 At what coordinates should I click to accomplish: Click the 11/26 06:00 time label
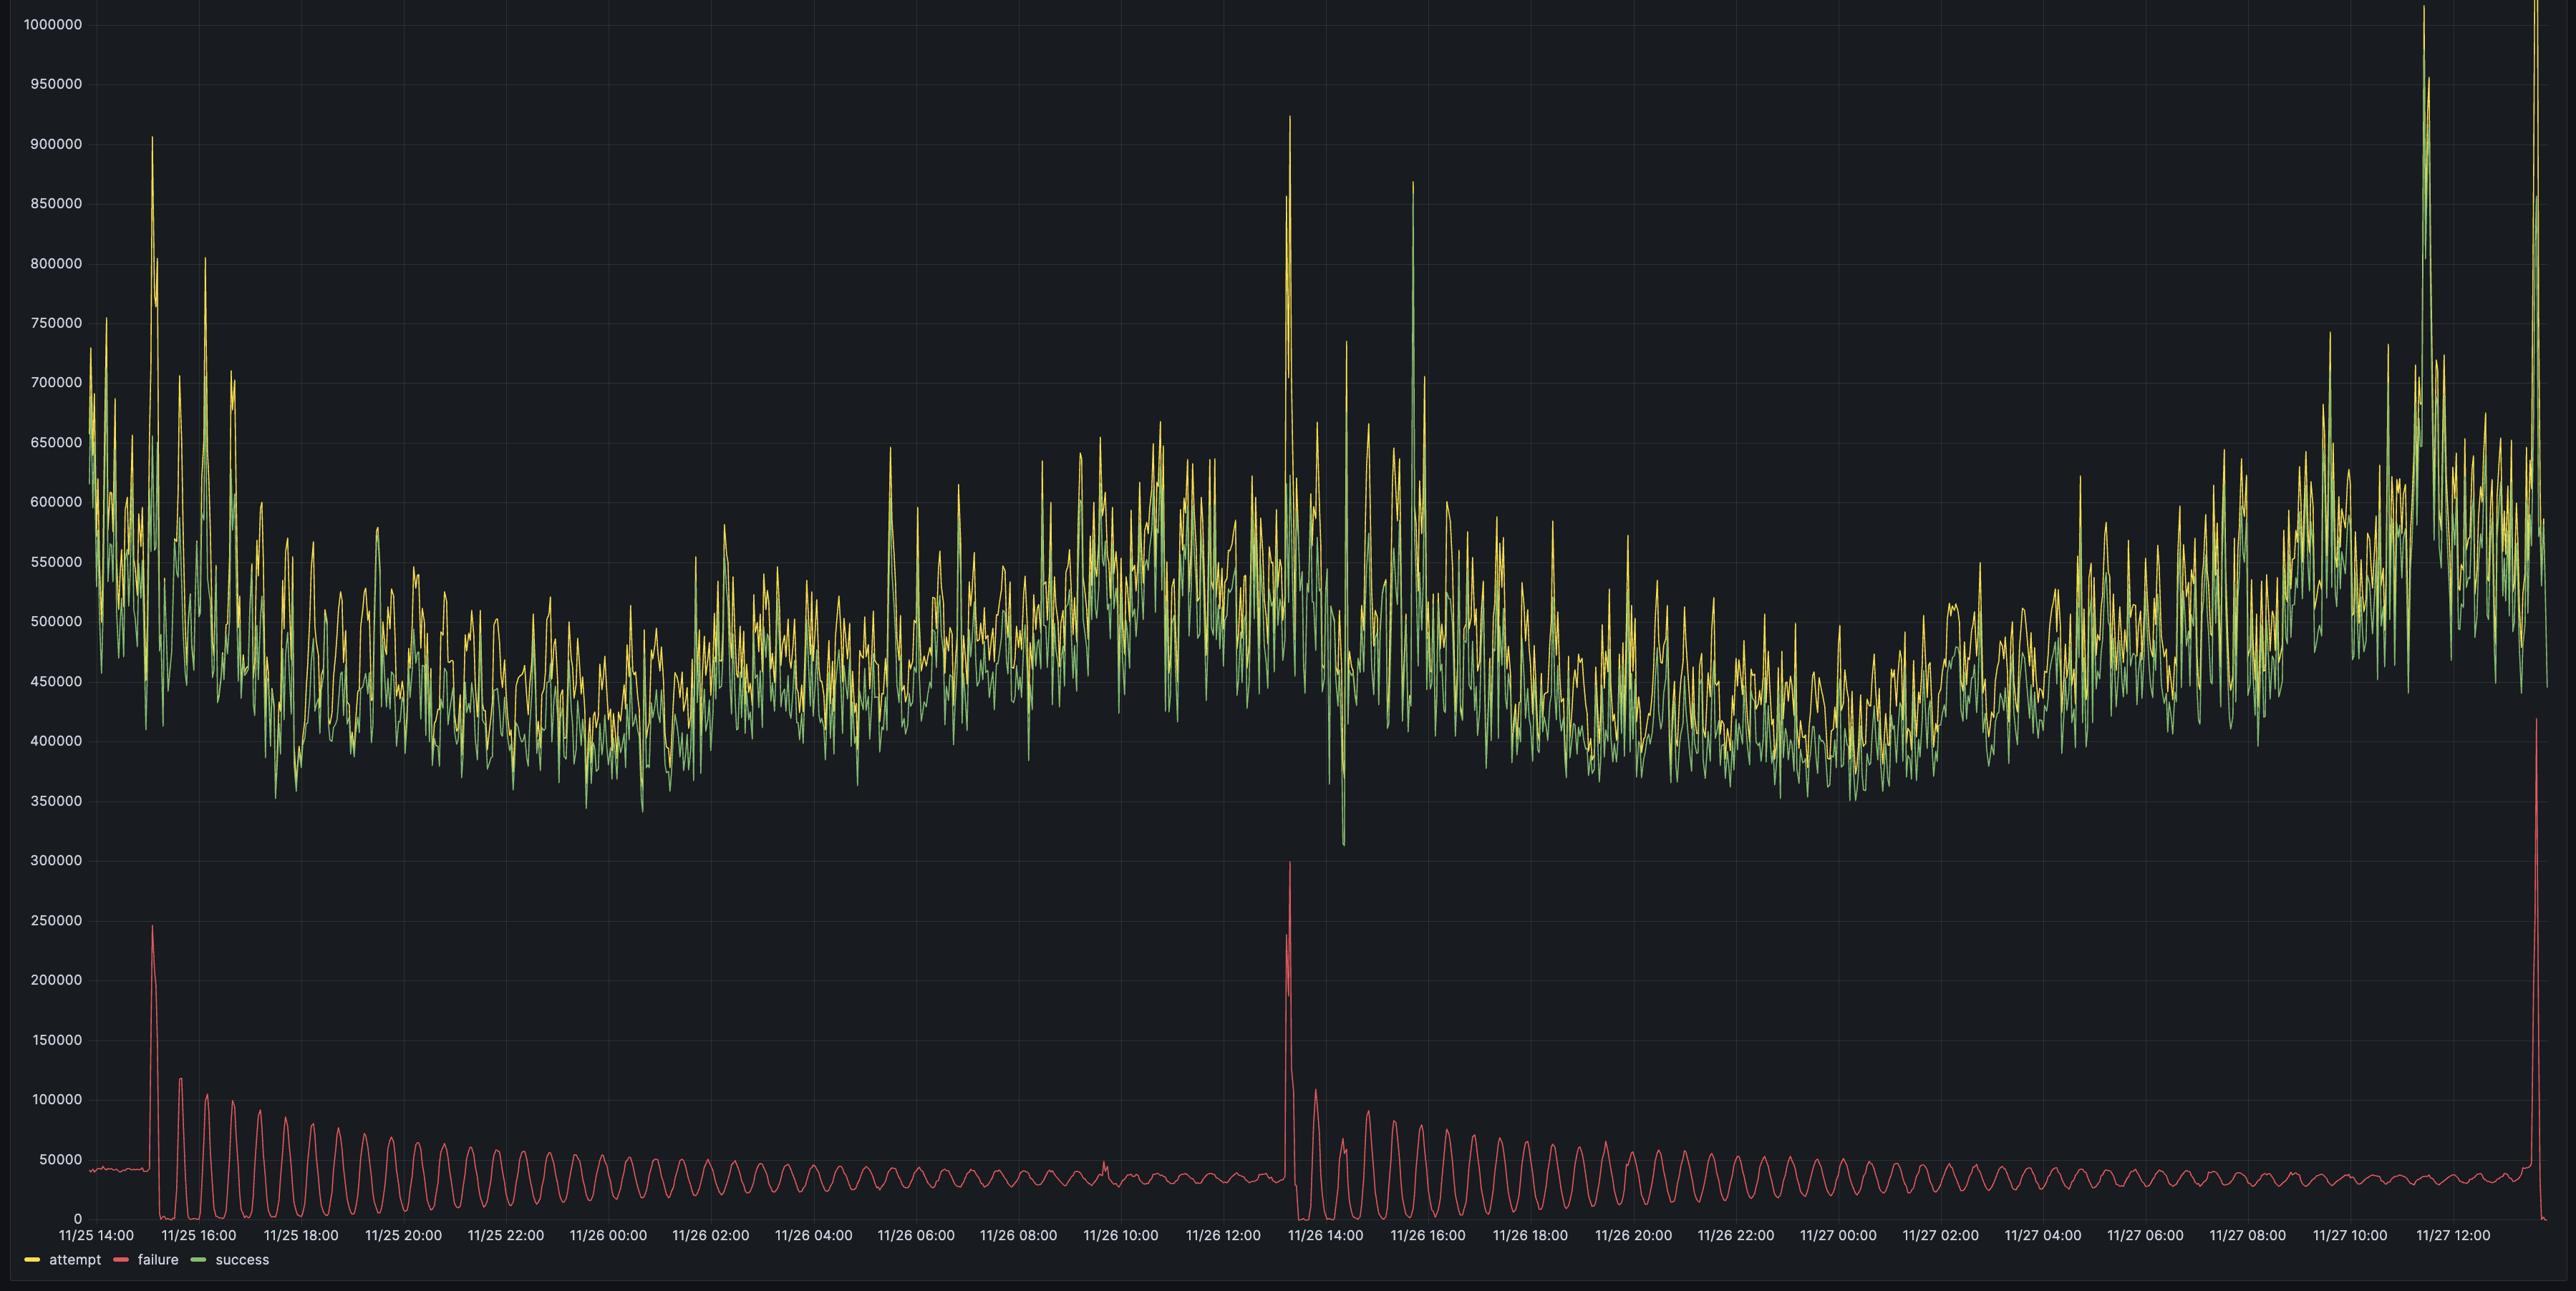point(916,1236)
